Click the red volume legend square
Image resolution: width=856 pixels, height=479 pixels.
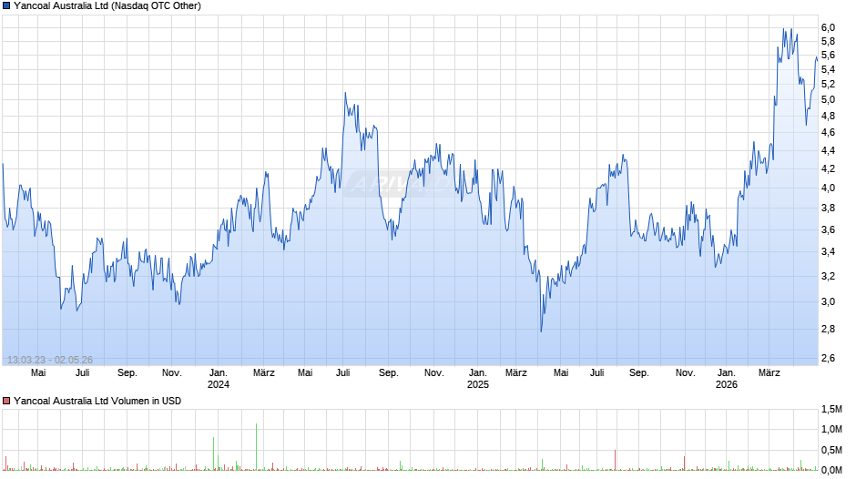click(x=6, y=401)
